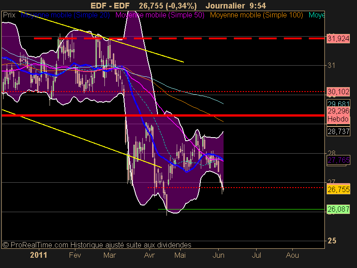Select the Mar month marker

[109, 255]
